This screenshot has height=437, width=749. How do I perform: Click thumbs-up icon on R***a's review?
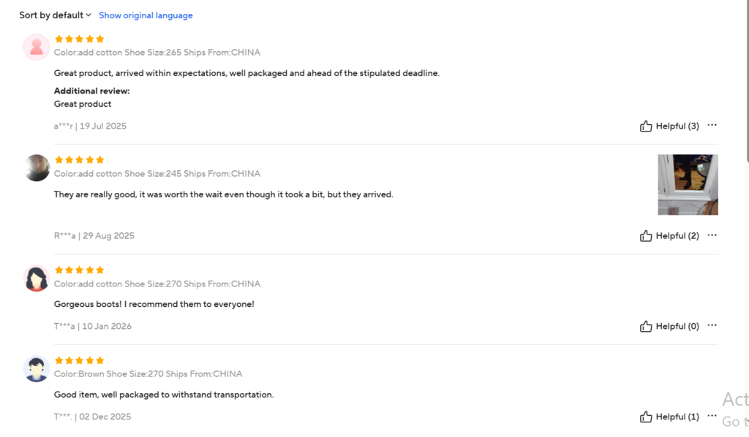tap(646, 236)
